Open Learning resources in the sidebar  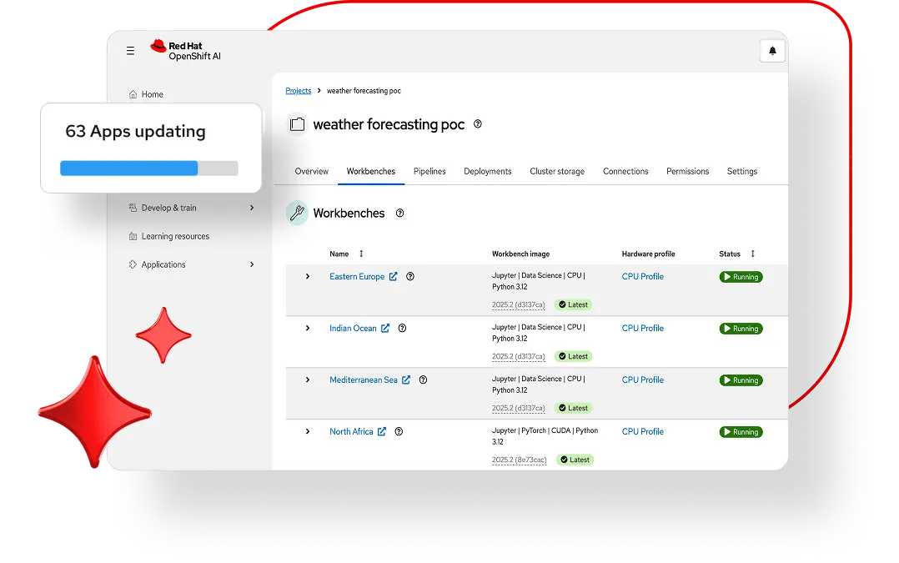click(x=175, y=236)
